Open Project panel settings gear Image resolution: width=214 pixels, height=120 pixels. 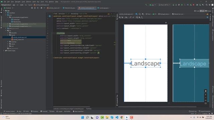pyautogui.click(x=41, y=8)
